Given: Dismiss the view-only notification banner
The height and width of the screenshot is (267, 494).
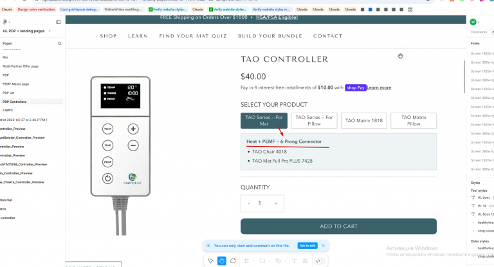Looking at the screenshot, I should (324, 246).
